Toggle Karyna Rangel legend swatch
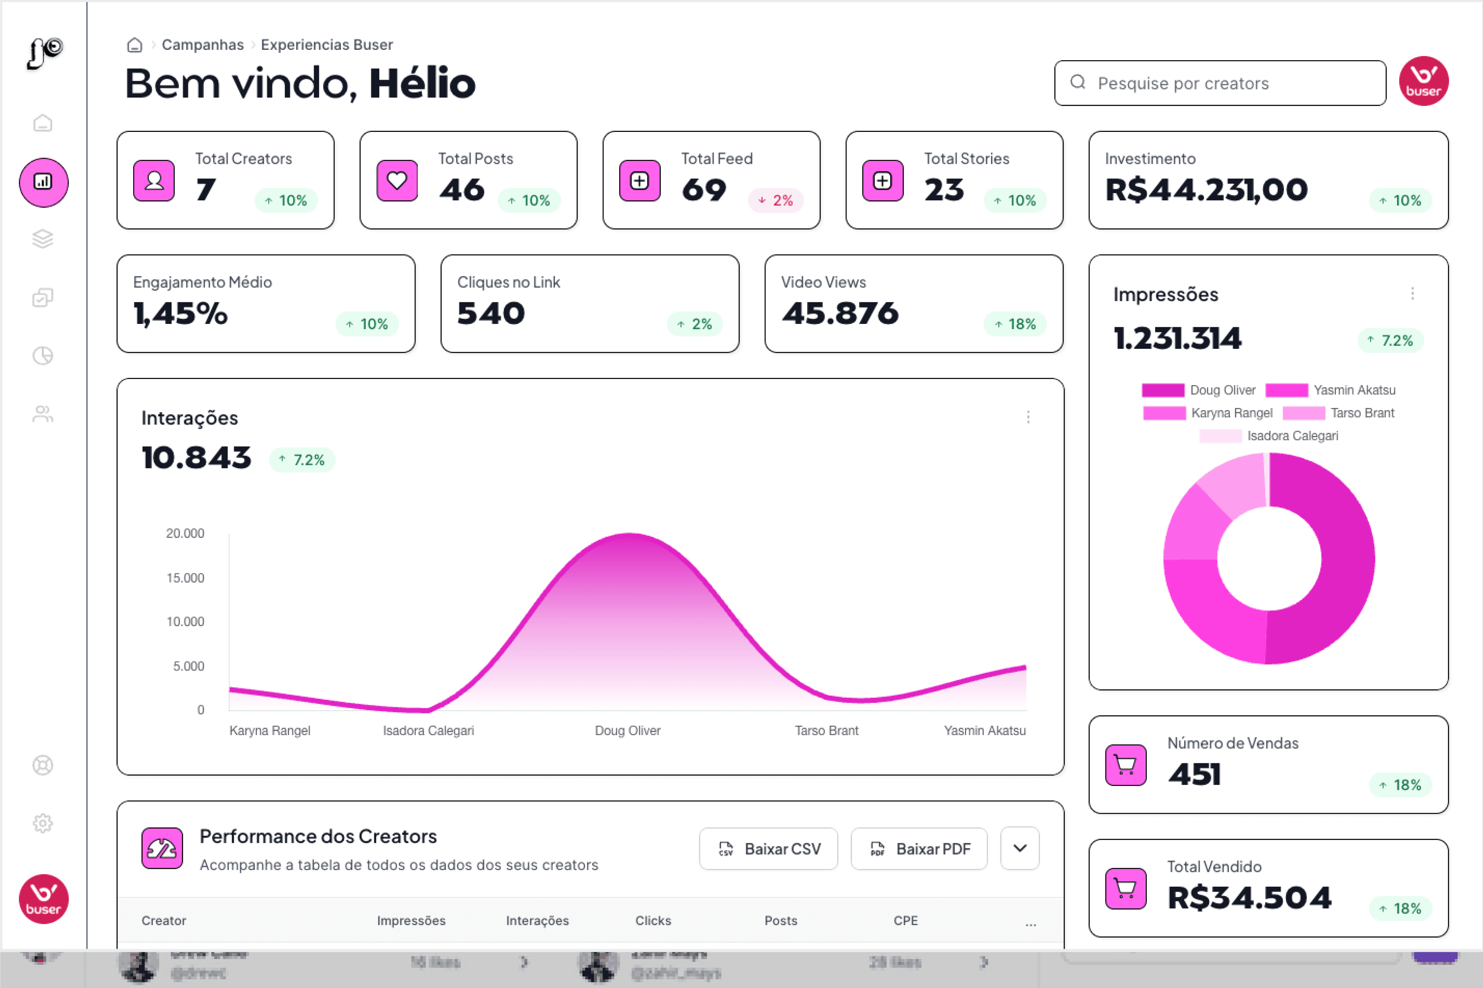 [1164, 413]
